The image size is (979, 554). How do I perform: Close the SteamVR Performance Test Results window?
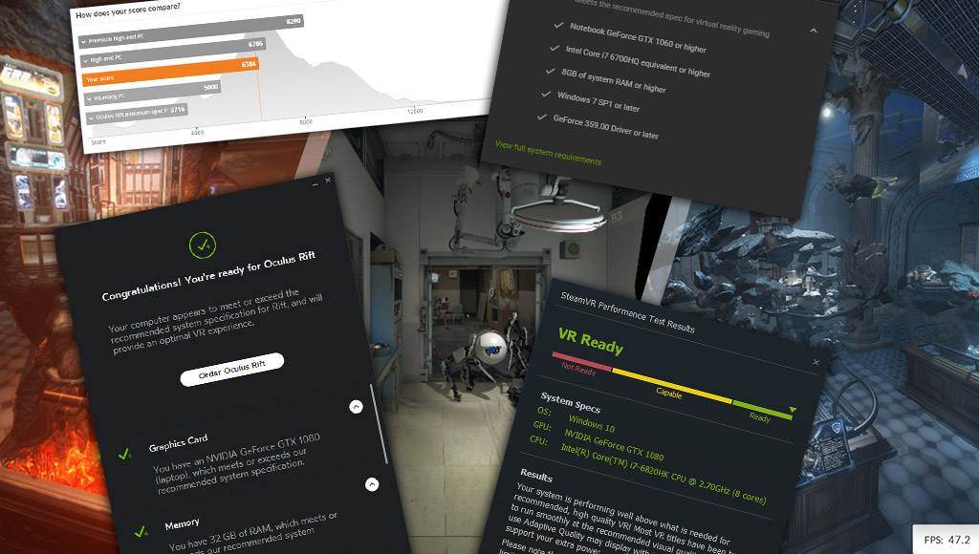point(816,362)
